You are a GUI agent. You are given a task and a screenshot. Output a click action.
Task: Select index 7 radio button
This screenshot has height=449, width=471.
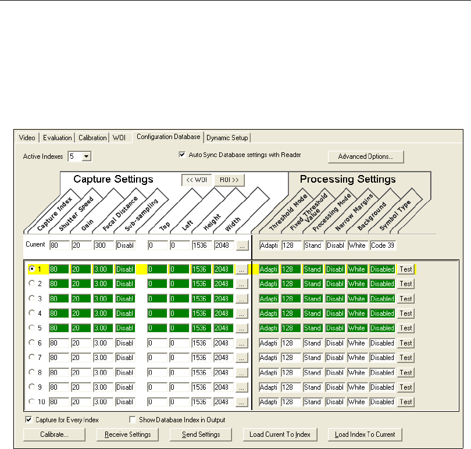pyautogui.click(x=31, y=357)
